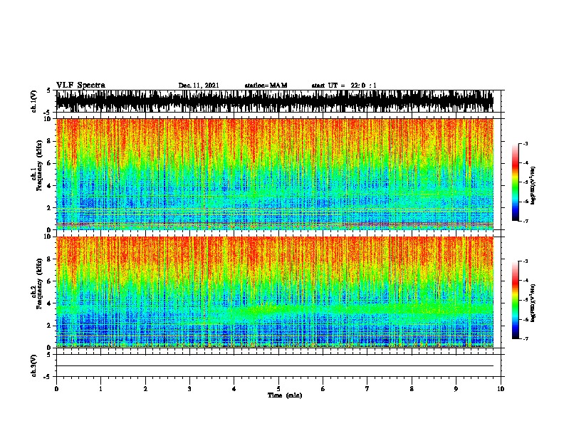Click inside the ch.2 spectrogram panel

coord(275,292)
